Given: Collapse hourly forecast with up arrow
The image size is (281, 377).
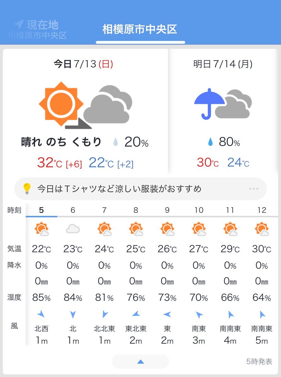Looking at the screenshot, I should (x=140, y=362).
